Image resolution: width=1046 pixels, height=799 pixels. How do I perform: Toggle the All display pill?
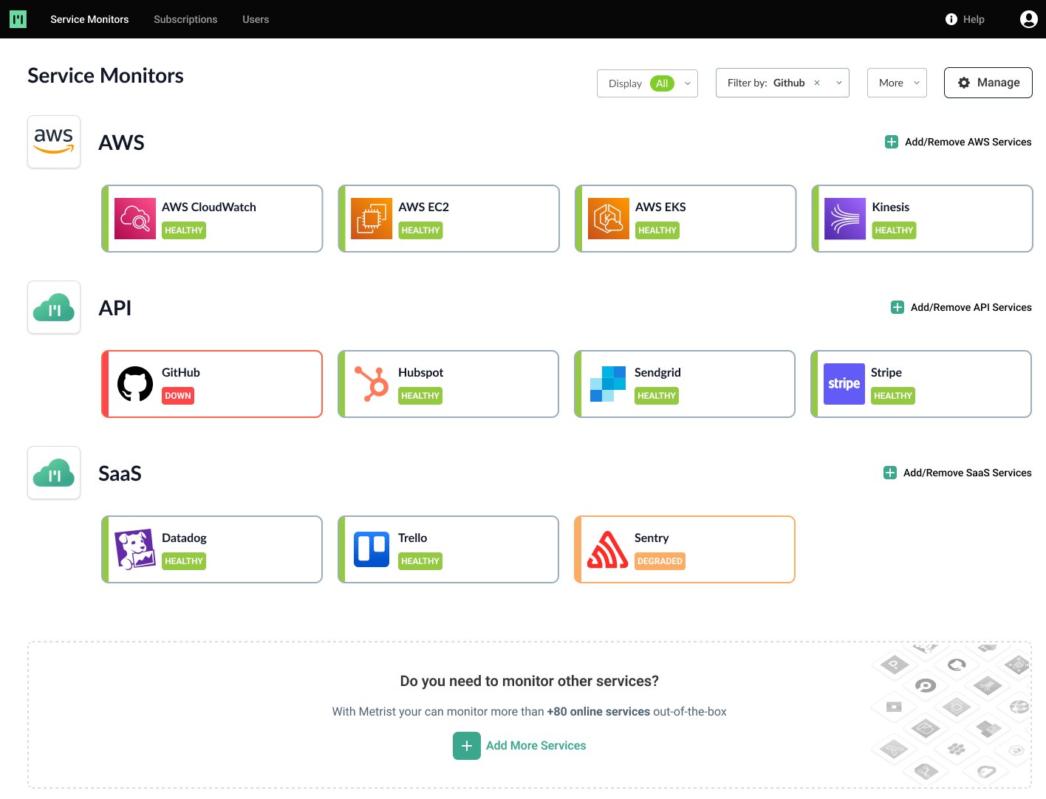(662, 83)
